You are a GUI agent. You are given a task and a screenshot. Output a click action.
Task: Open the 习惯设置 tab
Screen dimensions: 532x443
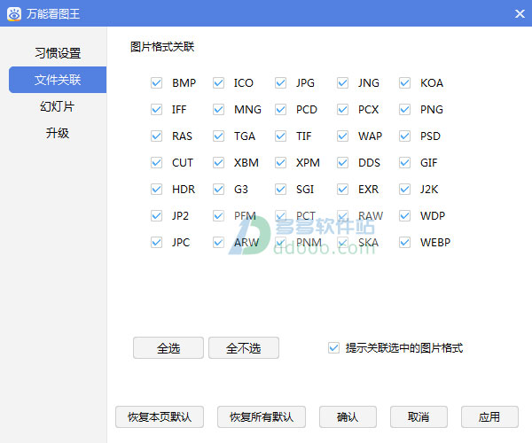coord(58,53)
